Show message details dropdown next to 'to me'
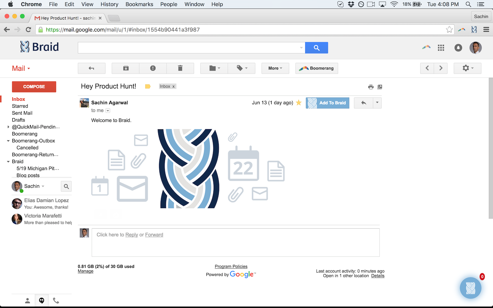 click(108, 110)
